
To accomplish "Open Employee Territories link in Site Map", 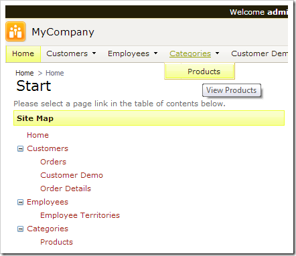I will [x=80, y=215].
